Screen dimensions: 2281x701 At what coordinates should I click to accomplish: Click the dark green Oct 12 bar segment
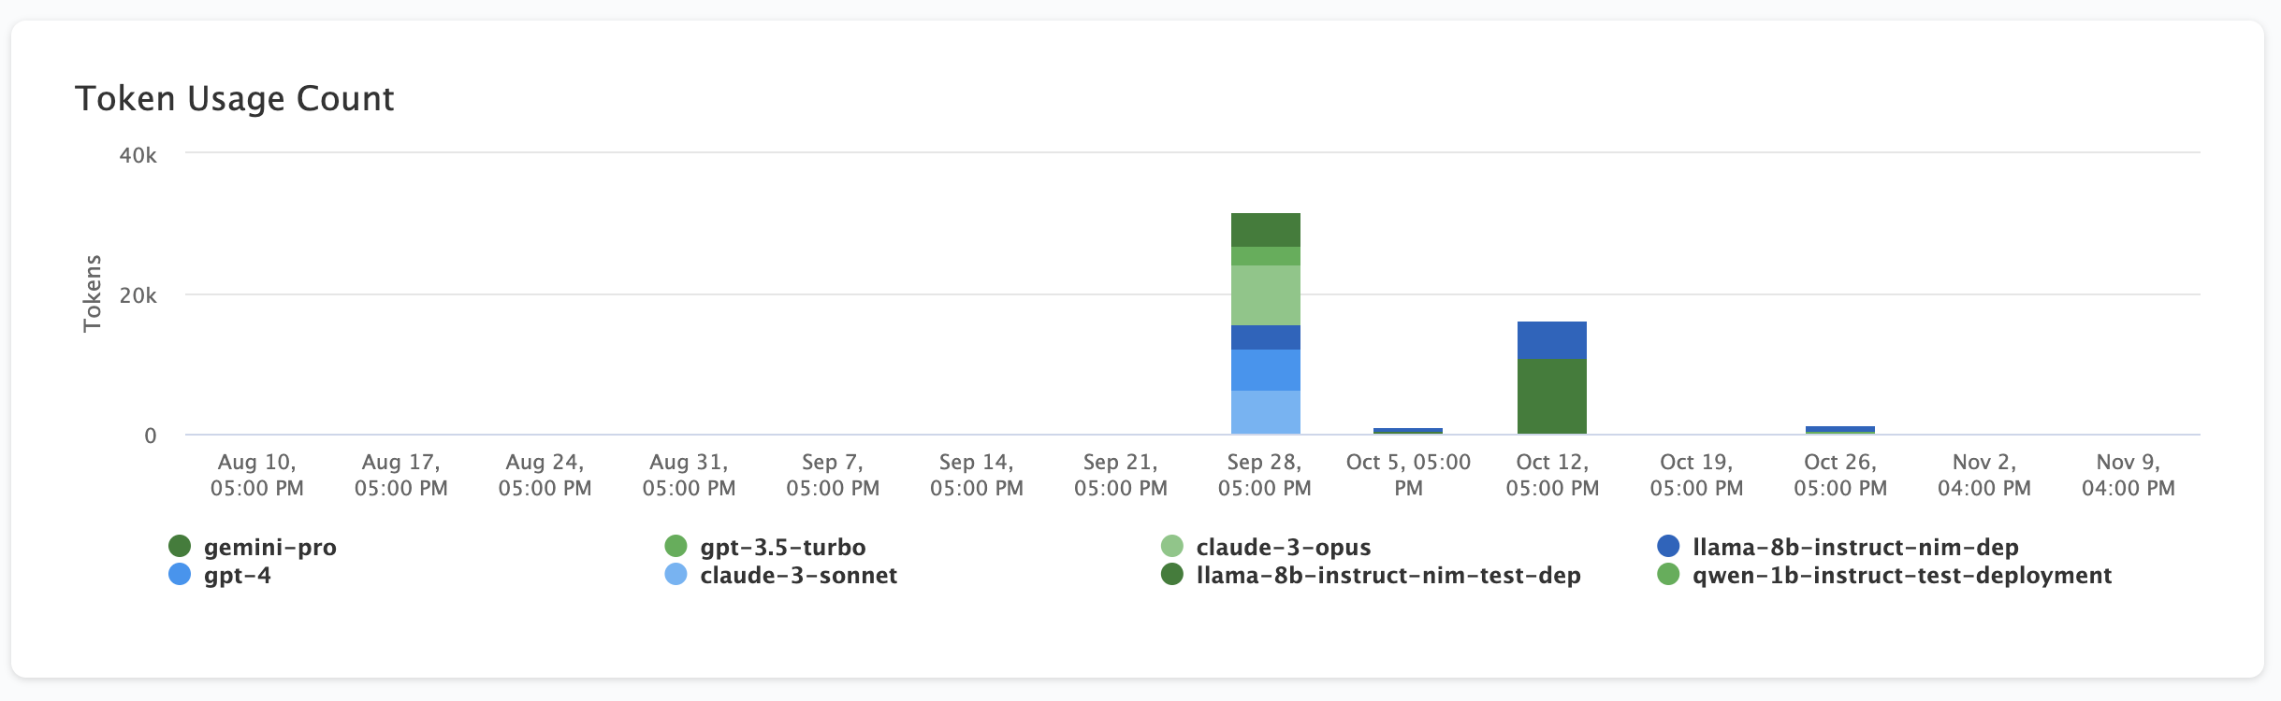pos(1551,396)
